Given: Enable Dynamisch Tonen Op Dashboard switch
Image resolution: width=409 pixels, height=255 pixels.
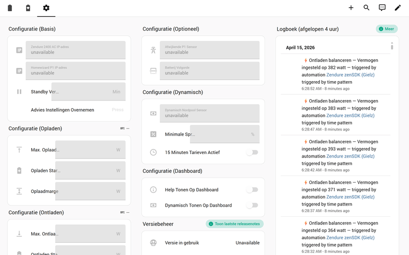Looking at the screenshot, I should pos(252,206).
